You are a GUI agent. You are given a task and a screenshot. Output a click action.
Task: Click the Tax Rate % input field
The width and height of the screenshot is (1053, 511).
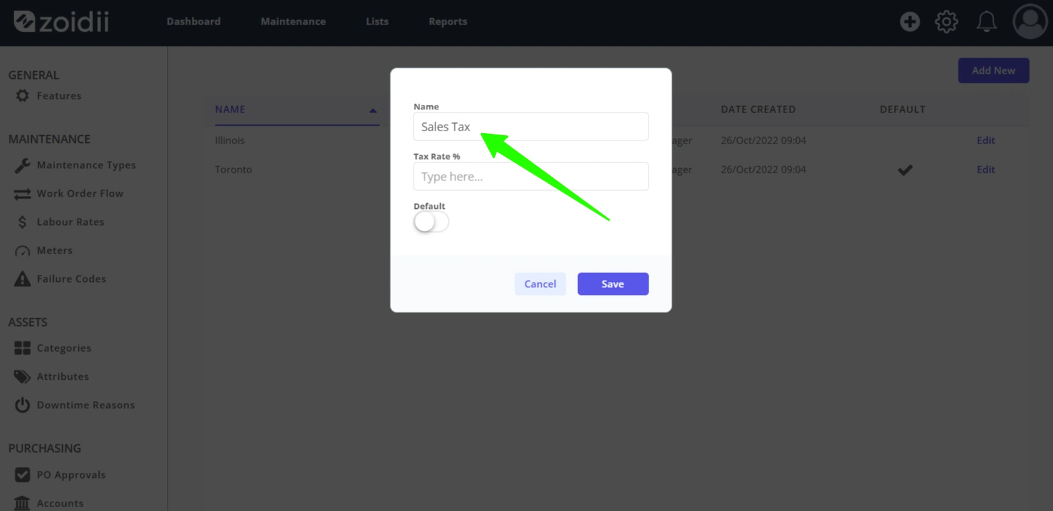pos(531,176)
